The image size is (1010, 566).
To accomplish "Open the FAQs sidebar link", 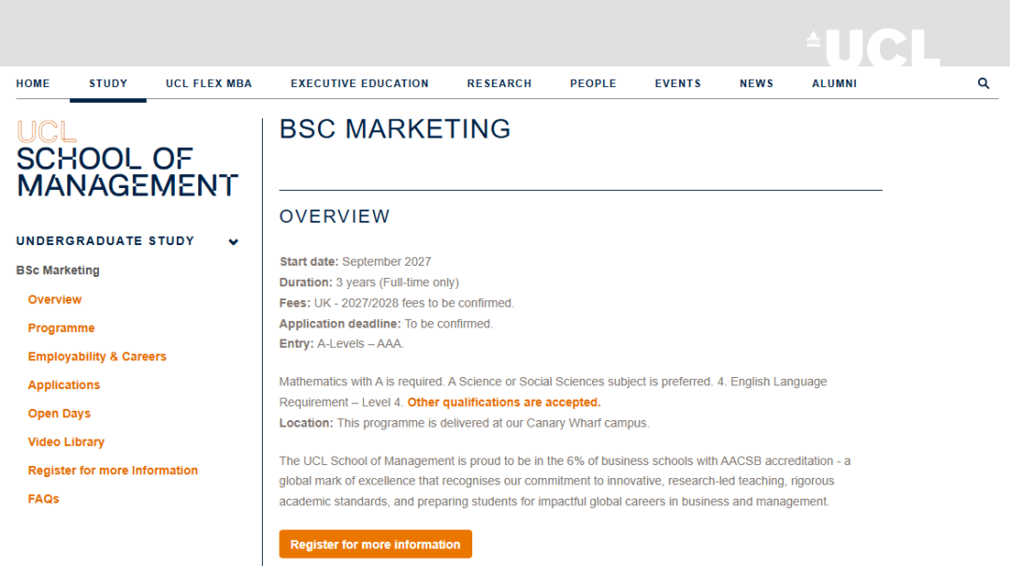I will [x=43, y=499].
